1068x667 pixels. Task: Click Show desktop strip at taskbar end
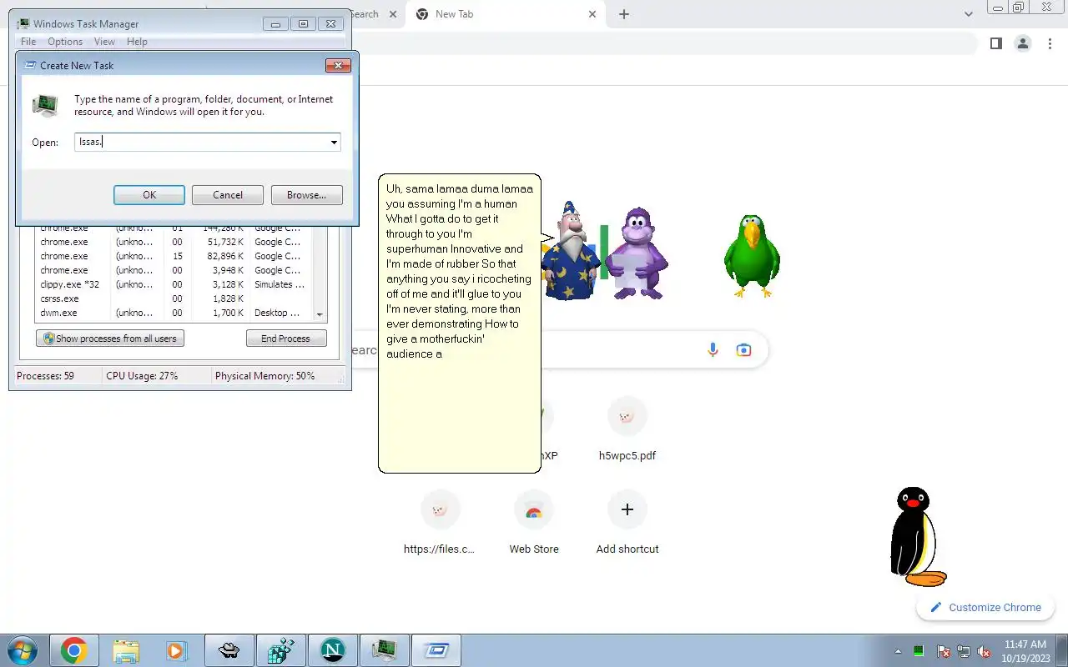click(1061, 650)
